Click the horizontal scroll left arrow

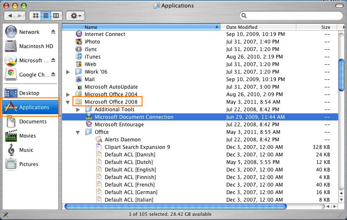pyautogui.click(x=328, y=206)
